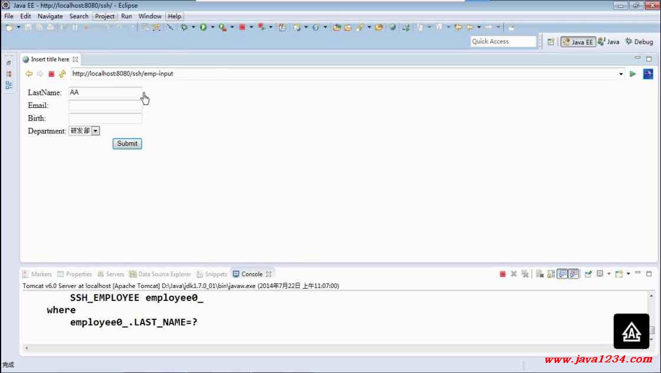661x373 pixels.
Task: Click the Console horizontal scrollbar
Action: [x=295, y=348]
